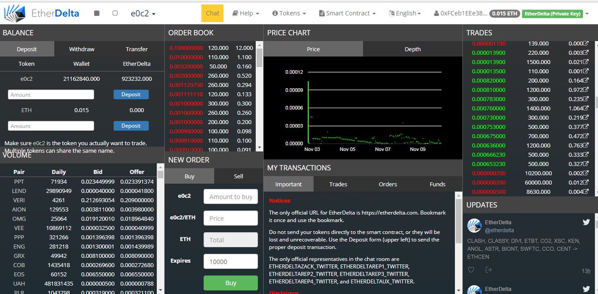Viewport: 598px width, 294px height.
Task: Expand the Smart Contract menu
Action: point(347,13)
